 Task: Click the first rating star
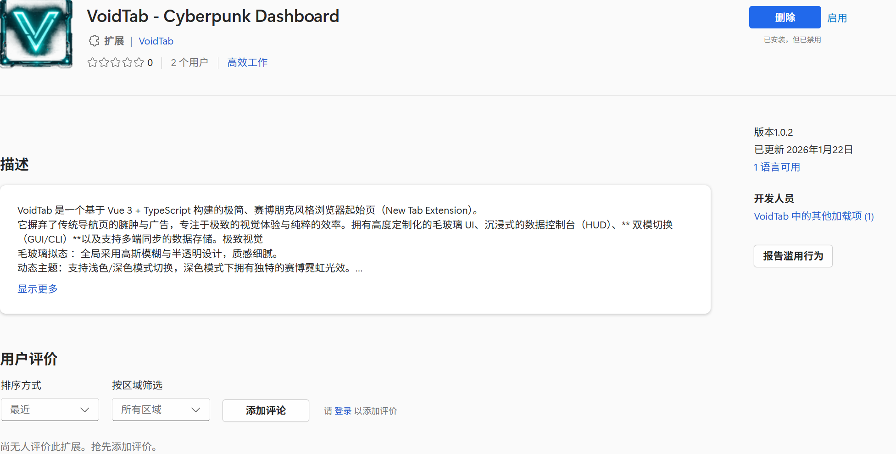click(x=92, y=62)
